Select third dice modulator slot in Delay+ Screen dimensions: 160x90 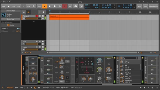click(x=48, y=79)
